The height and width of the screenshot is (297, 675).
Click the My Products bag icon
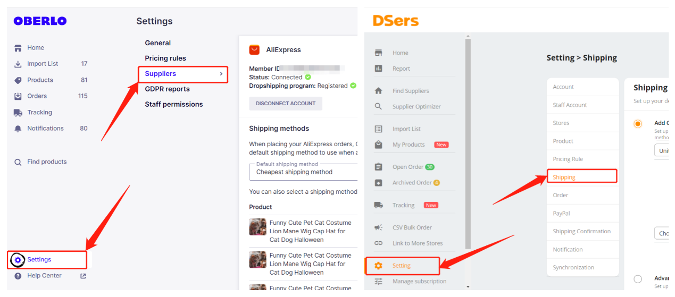click(379, 145)
